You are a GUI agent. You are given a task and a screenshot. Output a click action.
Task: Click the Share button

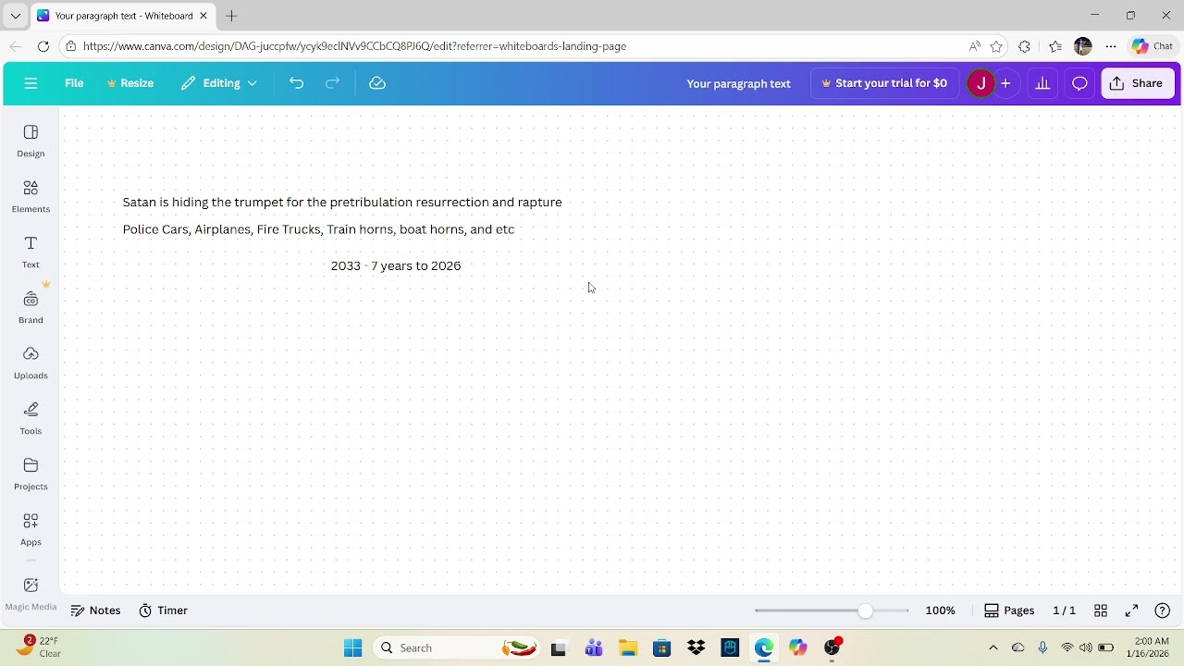pos(1138,83)
